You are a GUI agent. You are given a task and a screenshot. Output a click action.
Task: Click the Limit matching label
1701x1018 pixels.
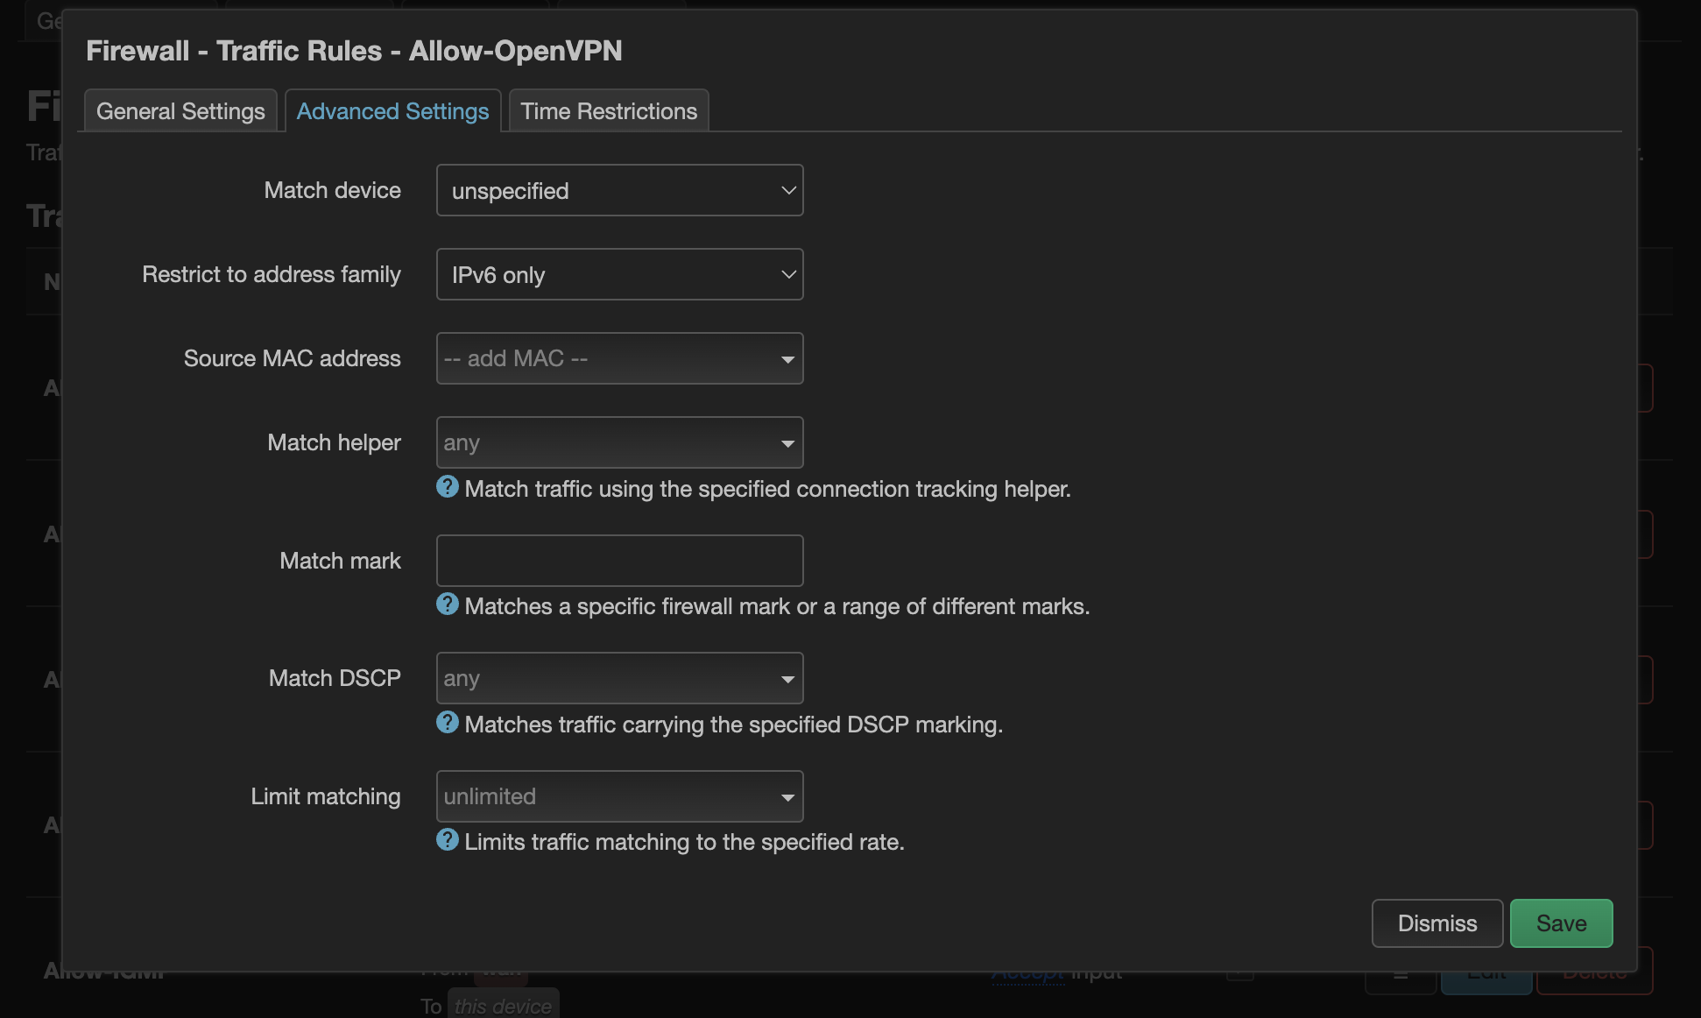click(325, 796)
